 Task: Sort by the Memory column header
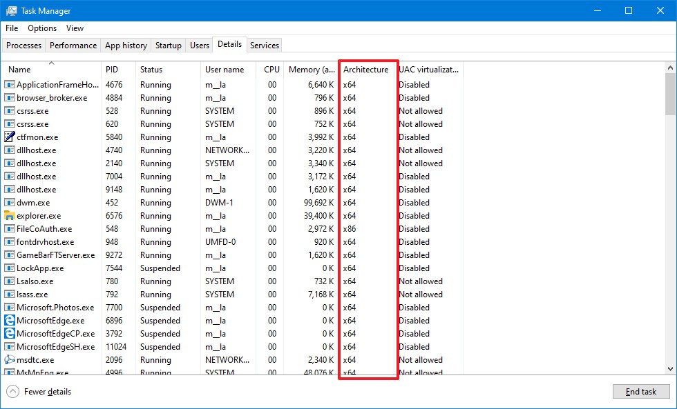click(x=311, y=70)
